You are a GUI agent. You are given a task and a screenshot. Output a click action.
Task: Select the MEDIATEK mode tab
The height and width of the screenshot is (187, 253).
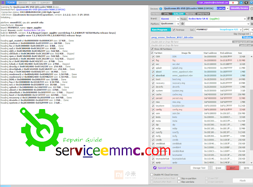[x=191, y=14]
